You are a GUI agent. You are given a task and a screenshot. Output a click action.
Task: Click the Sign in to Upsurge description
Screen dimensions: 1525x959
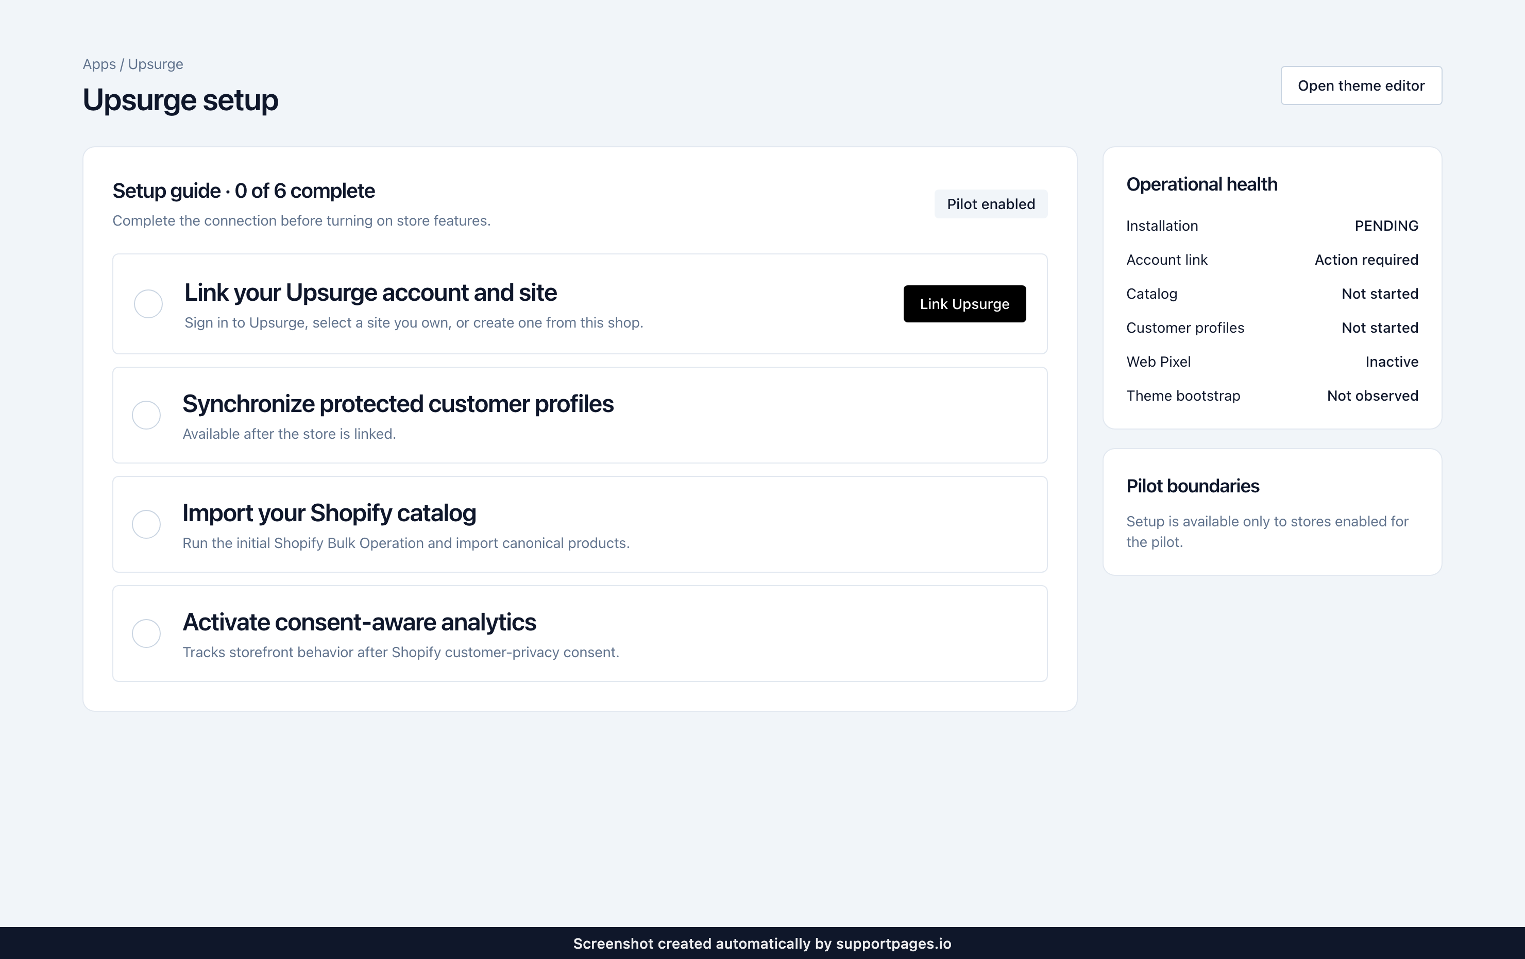point(414,323)
